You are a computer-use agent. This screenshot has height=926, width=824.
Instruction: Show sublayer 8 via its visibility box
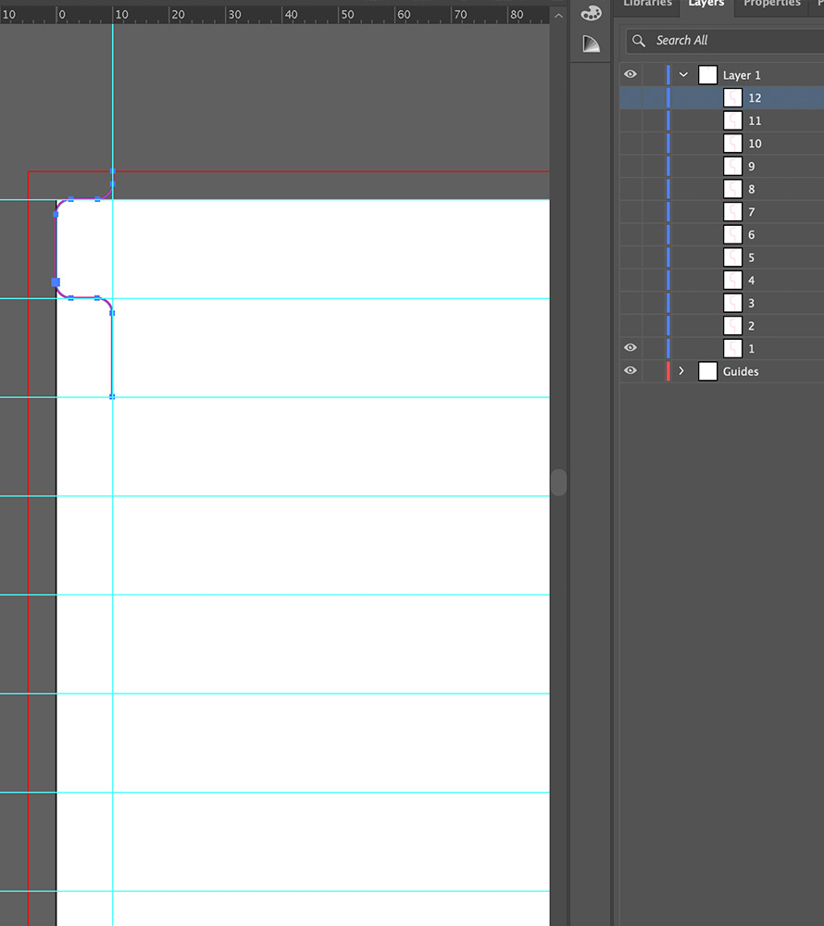pos(630,189)
